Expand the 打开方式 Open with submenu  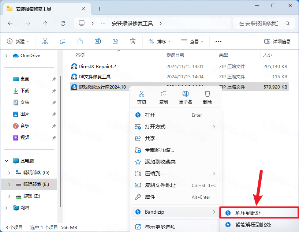pos(176,127)
